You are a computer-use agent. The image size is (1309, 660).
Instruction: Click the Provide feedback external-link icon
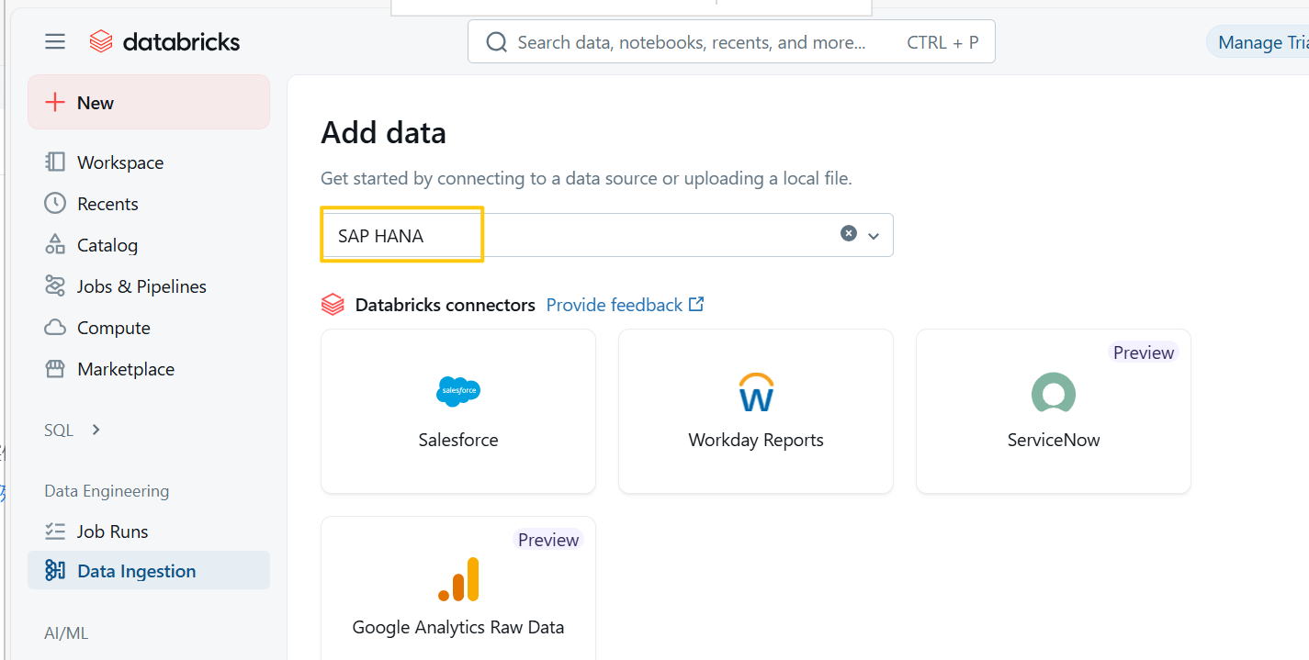pos(696,304)
